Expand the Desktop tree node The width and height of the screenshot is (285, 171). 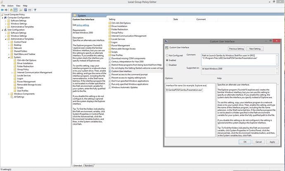[9, 45]
